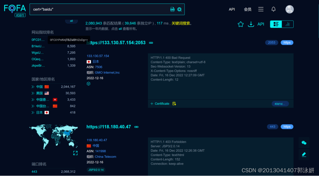Open result https://133.130.57.154:2053
The height and width of the screenshot is (176, 319).
tap(116, 43)
